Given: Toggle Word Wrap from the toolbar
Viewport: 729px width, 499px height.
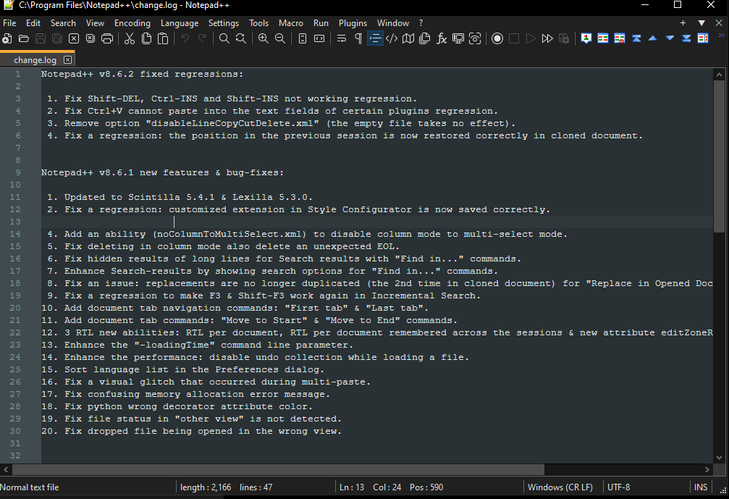Looking at the screenshot, I should pos(340,38).
